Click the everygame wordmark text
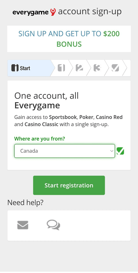The height and width of the screenshot is (273, 138). [31, 13]
